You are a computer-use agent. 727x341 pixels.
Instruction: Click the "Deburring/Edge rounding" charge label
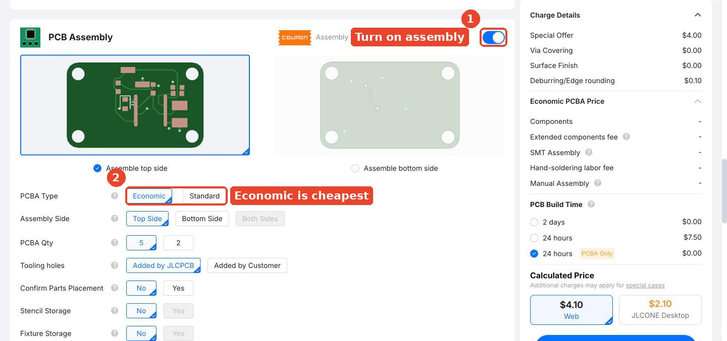tap(573, 81)
